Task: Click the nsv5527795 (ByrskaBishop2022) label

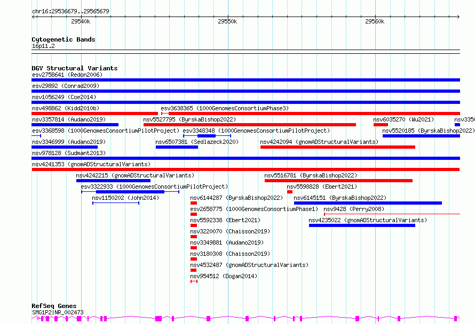Action: pyautogui.click(x=189, y=119)
